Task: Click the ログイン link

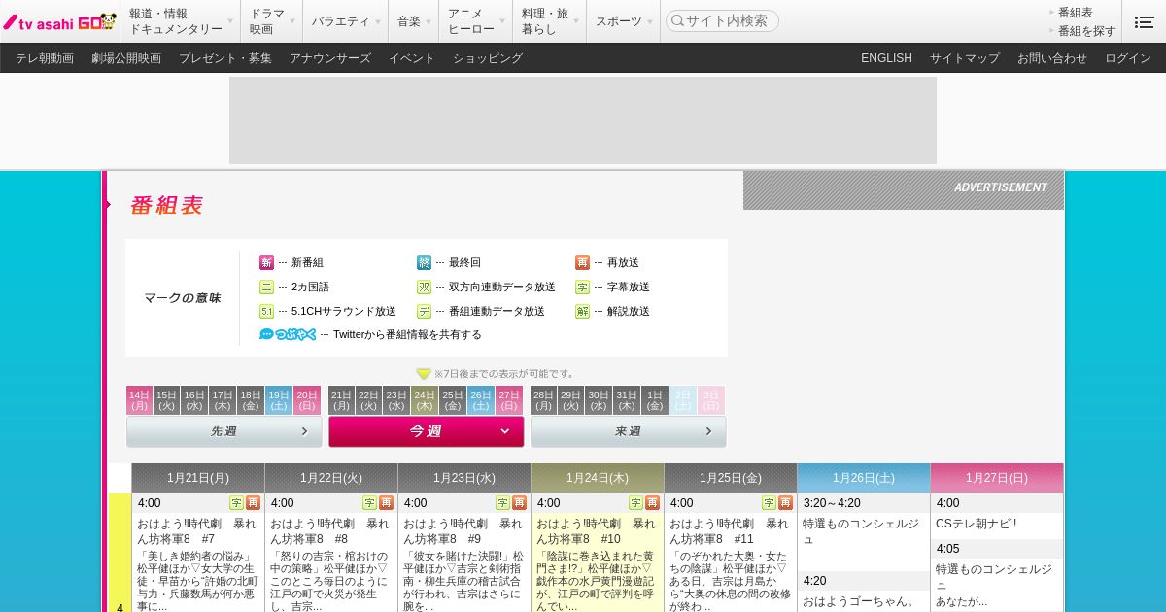Action: pos(1128,58)
